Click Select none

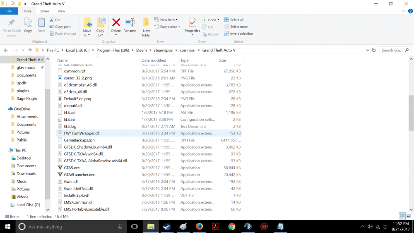236,26
